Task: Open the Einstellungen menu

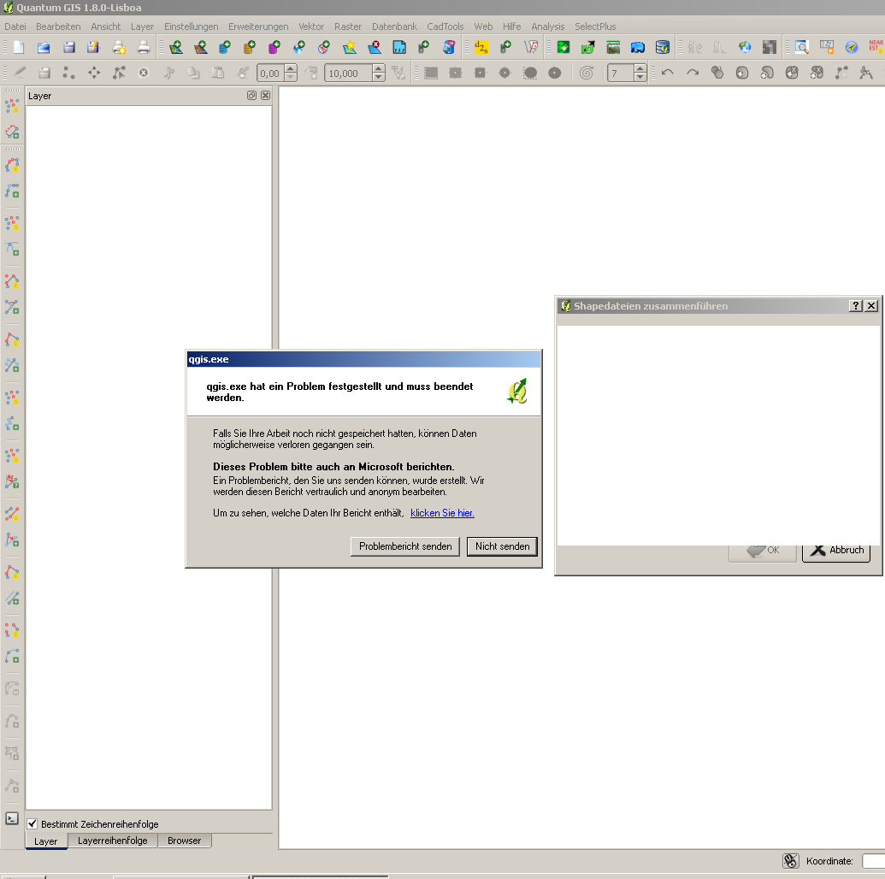Action: point(192,27)
